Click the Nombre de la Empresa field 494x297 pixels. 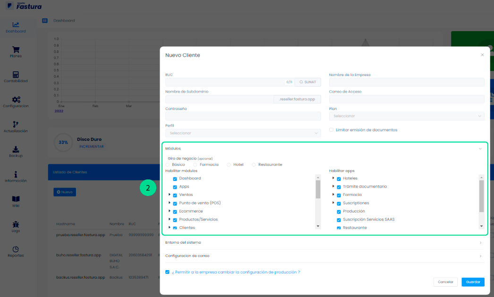tap(406, 82)
